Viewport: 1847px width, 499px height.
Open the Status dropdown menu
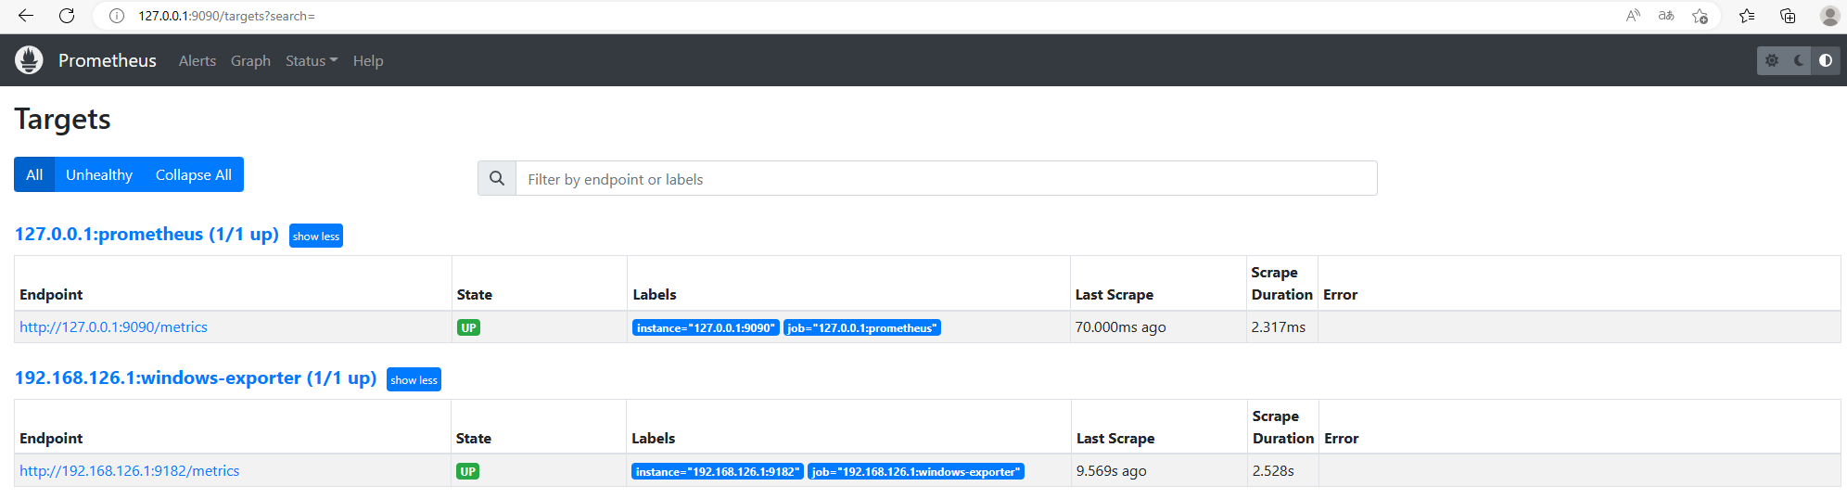coord(312,60)
